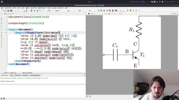Click the word european in tikzpicture options
The height and width of the screenshot is (100, 179).
tap(52, 33)
